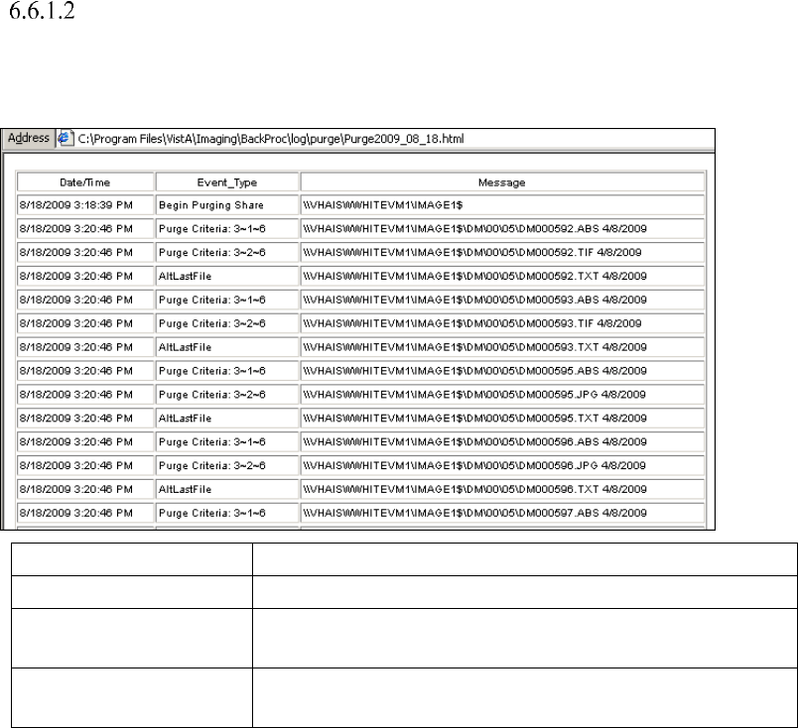Select Purge Criteria 3~1~6 in the DM000597.ABS row

point(227,513)
